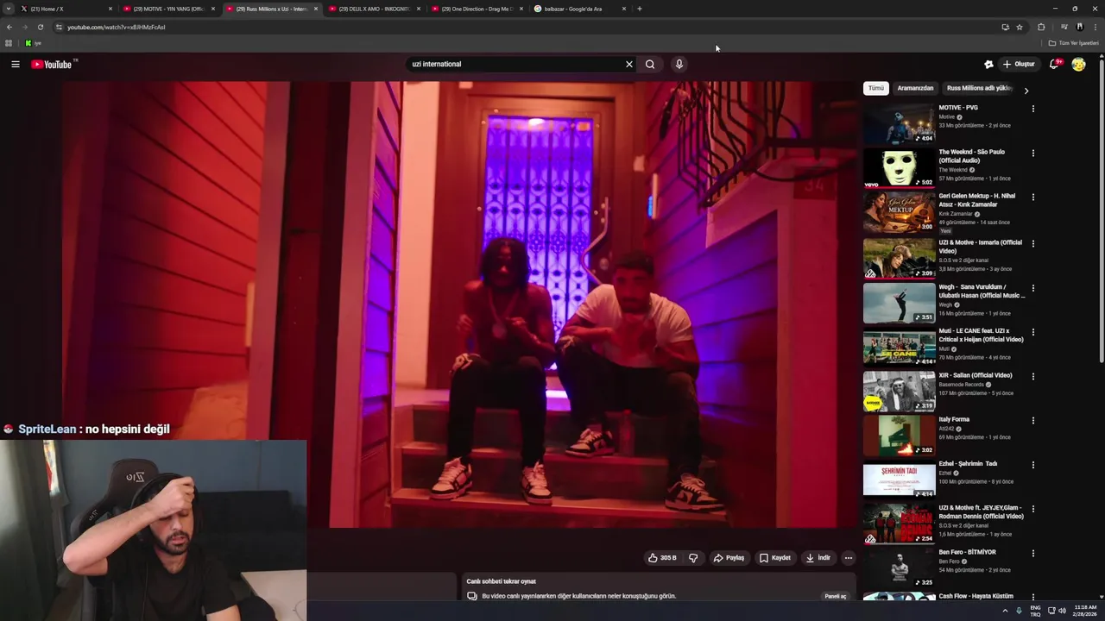Select the Aramanızdan filter chip
1105x621 pixels.
[x=915, y=88]
